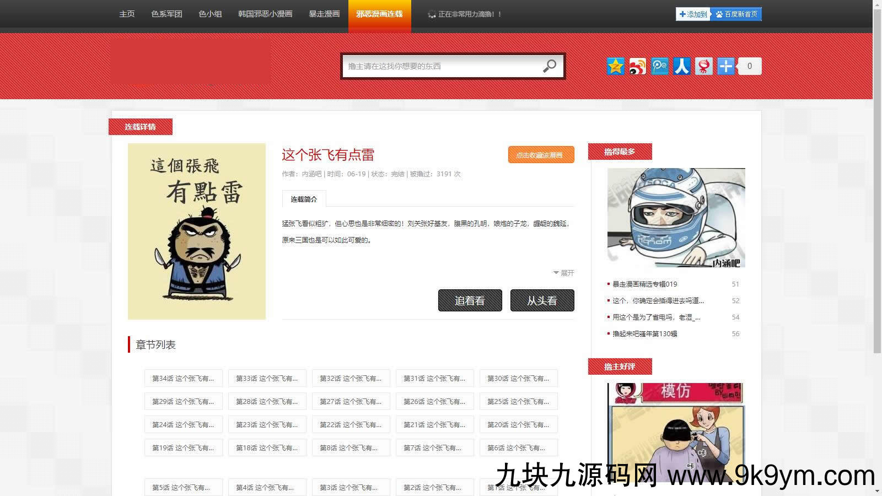The height and width of the screenshot is (496, 882).
Task: Open chapter 第21话
Action: pos(435,425)
